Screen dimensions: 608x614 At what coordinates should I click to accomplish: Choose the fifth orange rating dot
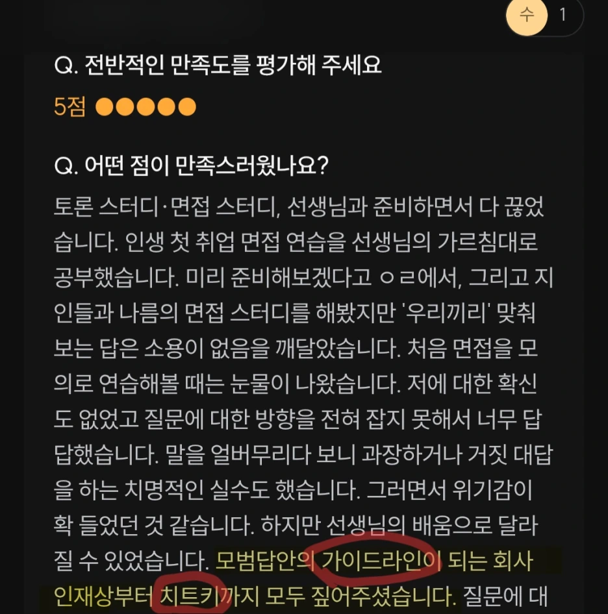point(187,107)
